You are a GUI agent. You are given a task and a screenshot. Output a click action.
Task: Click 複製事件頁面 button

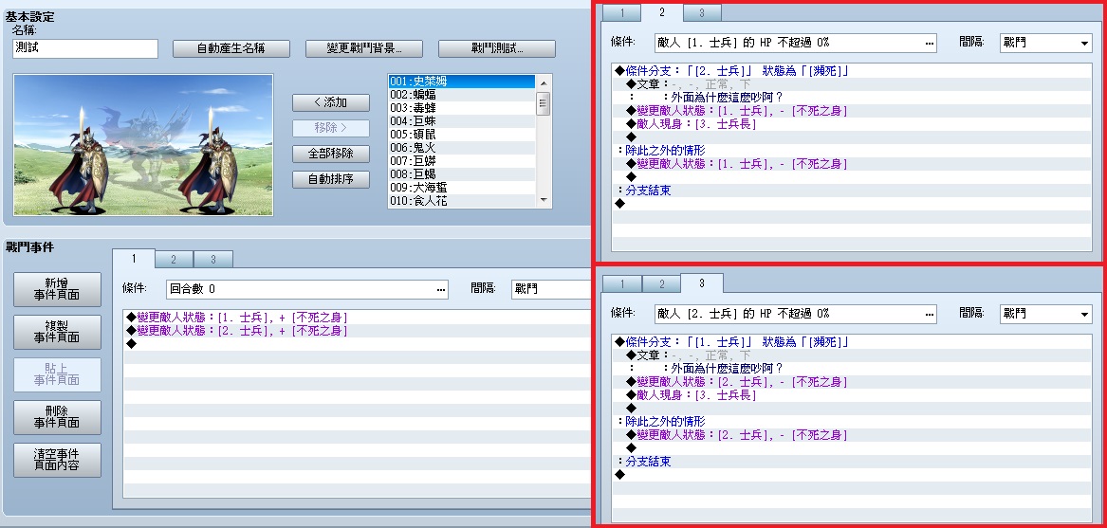coord(57,332)
